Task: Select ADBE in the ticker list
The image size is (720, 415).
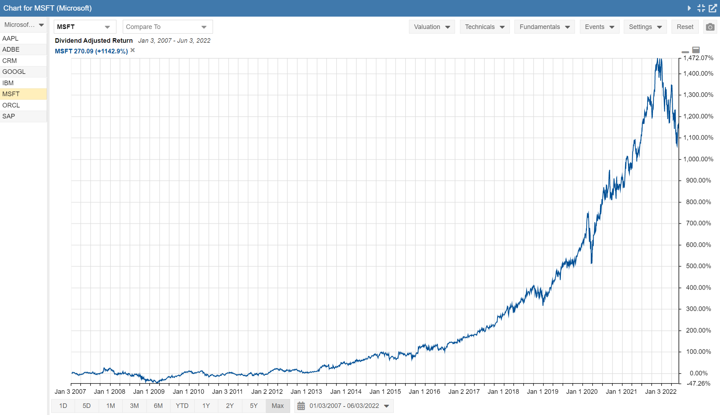Action: 23,49
